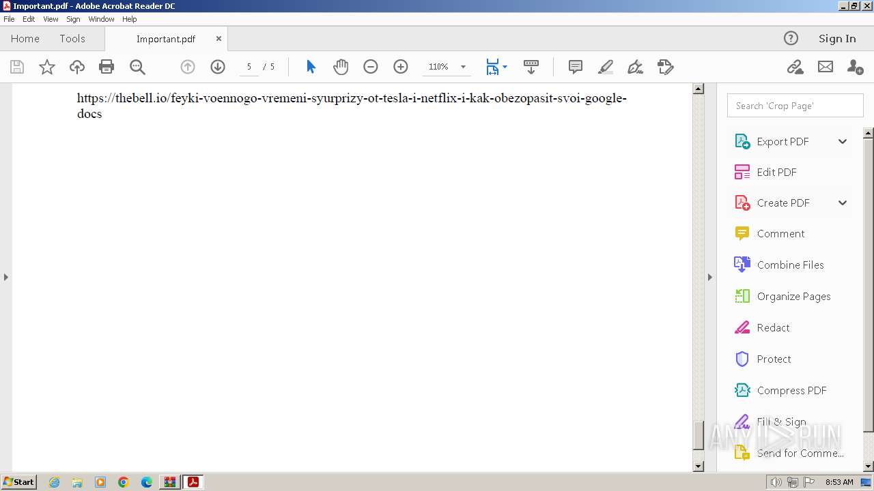Image resolution: width=874 pixels, height=491 pixels.
Task: Click the thebell.io URL text
Action: (x=352, y=106)
